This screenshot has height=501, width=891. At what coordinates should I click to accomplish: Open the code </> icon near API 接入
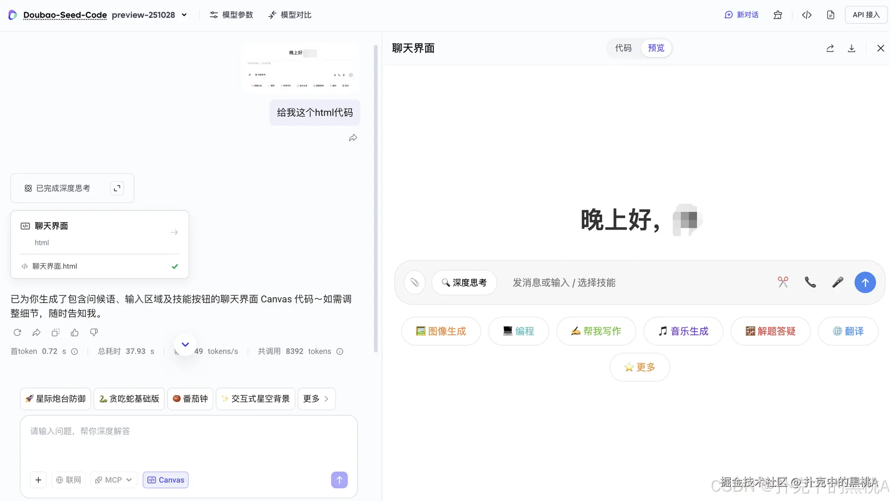point(807,14)
